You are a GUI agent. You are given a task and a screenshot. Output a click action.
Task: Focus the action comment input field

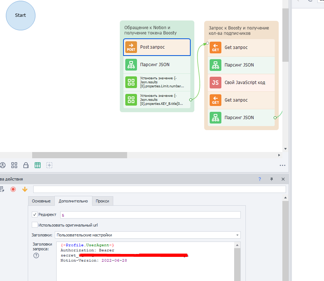(160, 189)
